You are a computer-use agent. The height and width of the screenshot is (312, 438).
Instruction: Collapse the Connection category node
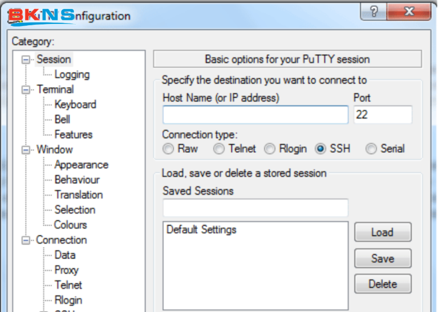pyautogui.click(x=26, y=240)
